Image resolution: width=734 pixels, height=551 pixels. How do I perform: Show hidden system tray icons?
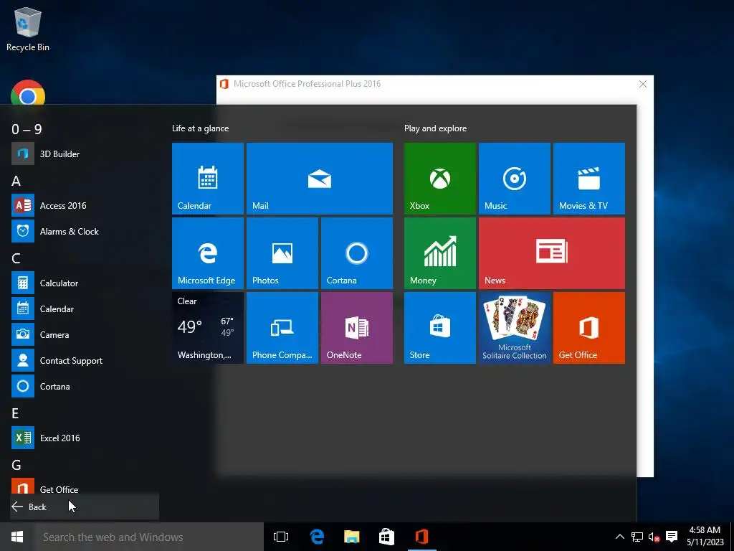pos(619,537)
